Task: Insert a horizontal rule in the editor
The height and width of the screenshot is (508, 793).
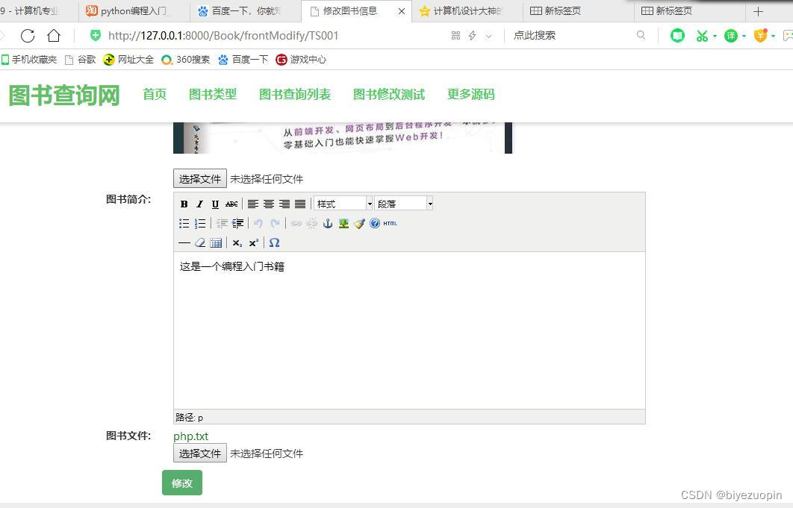Action: pyautogui.click(x=184, y=242)
